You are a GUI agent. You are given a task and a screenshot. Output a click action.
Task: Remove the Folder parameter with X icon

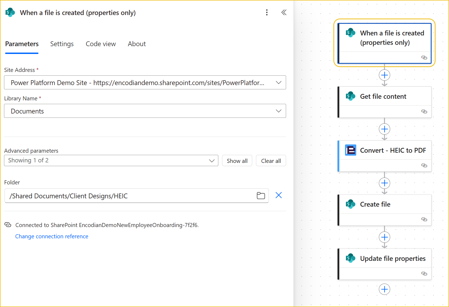coord(279,195)
